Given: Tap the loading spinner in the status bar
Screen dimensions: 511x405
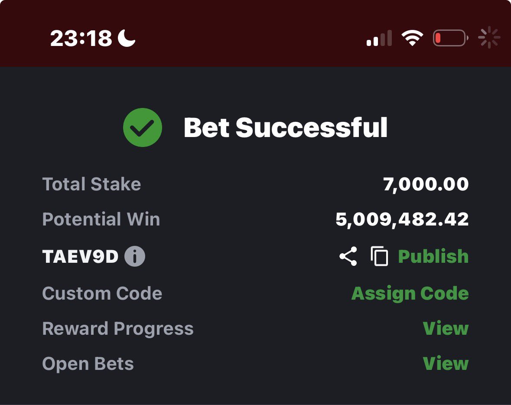Looking at the screenshot, I should pyautogui.click(x=489, y=37).
